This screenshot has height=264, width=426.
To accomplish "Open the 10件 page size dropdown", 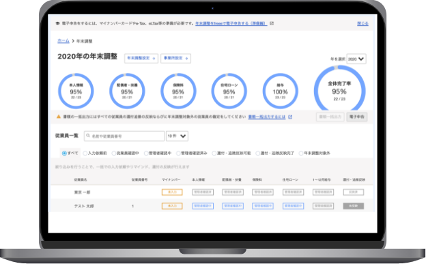I will tap(177, 136).
